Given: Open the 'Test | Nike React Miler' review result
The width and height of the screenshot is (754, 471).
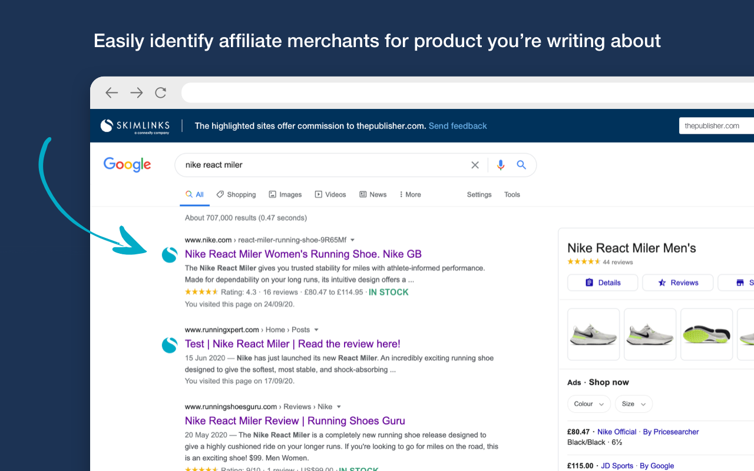Looking at the screenshot, I should pos(293,344).
